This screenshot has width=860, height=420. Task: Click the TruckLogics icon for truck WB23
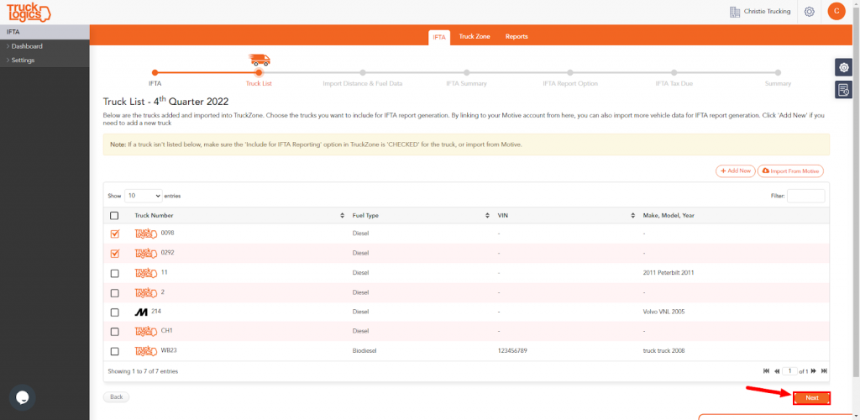point(146,351)
